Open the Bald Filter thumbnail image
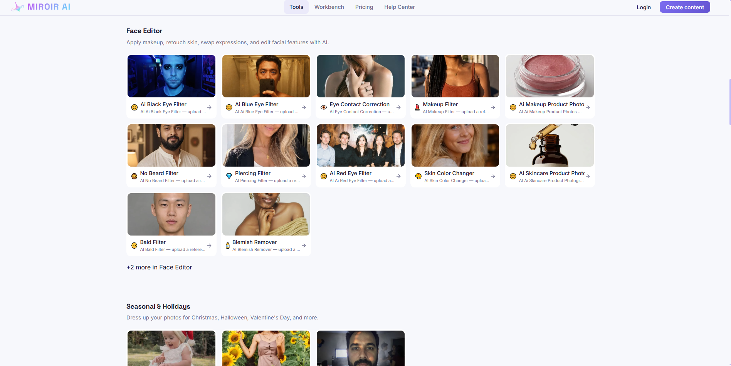 171,214
